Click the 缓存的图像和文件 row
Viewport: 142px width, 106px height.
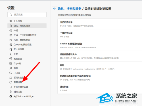click(x=100, y=56)
